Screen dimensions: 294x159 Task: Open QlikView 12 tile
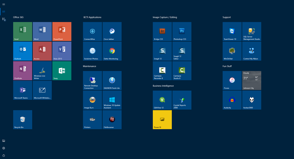[x=162, y=100]
